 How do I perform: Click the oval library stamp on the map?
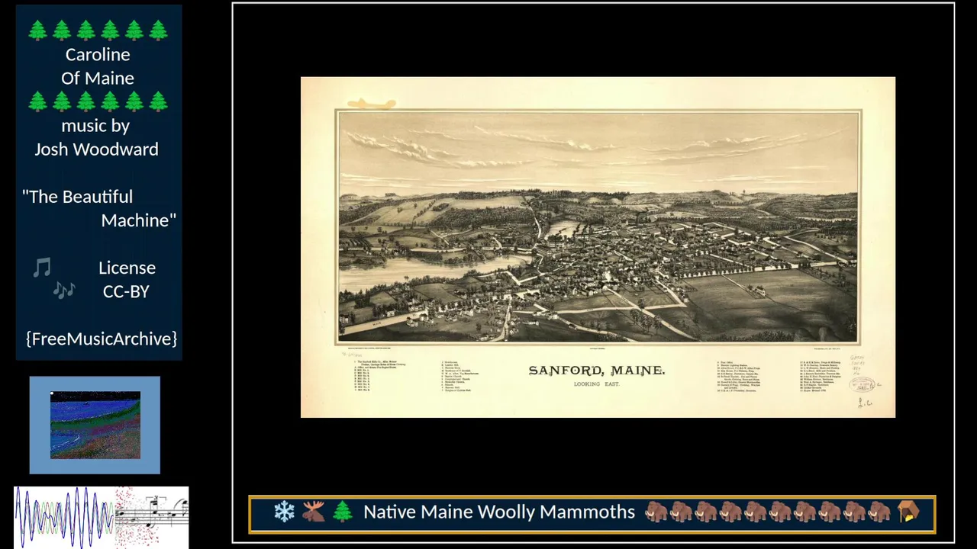pyautogui.click(x=863, y=385)
